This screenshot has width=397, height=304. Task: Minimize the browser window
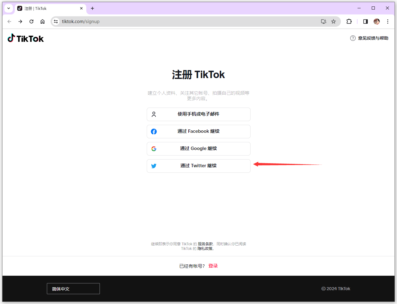click(x=359, y=8)
